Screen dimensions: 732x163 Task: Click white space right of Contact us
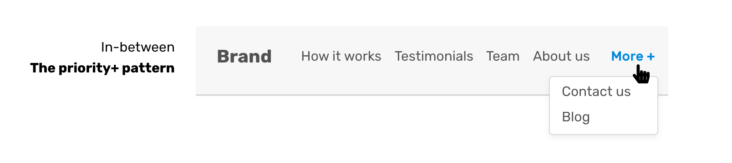644,91
